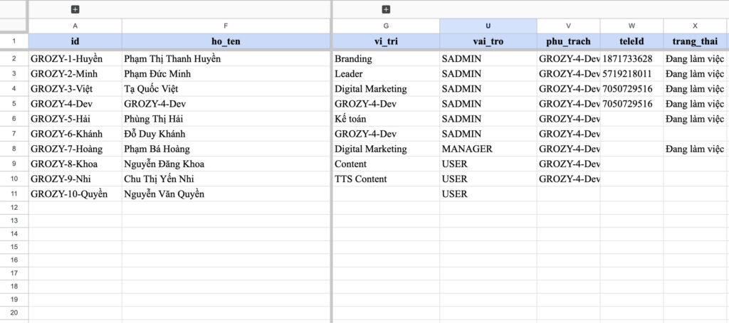Select column W header
Image resolution: width=729 pixels, height=323 pixels.
pyautogui.click(x=631, y=26)
